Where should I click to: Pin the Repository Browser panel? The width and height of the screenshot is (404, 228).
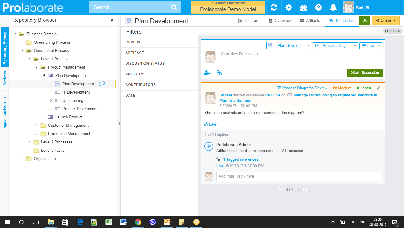(112, 20)
